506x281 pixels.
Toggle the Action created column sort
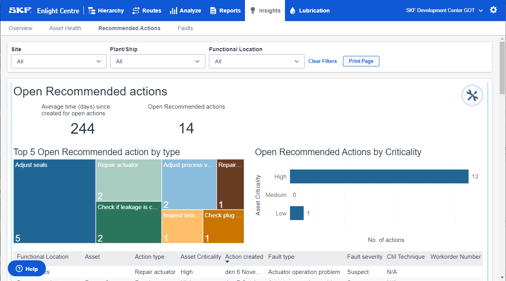[244, 257]
